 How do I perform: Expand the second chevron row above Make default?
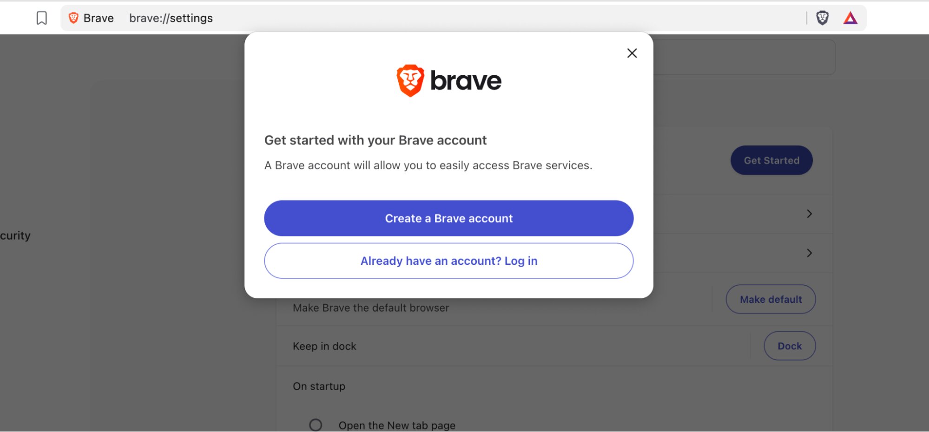[809, 253]
